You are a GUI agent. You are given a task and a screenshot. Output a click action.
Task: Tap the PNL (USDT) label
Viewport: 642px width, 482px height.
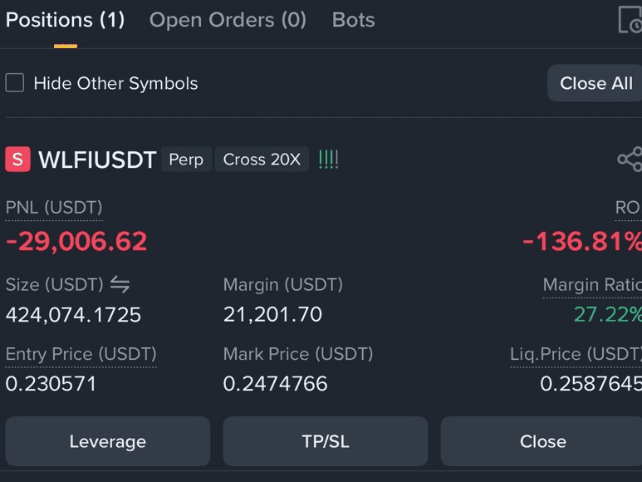54,208
